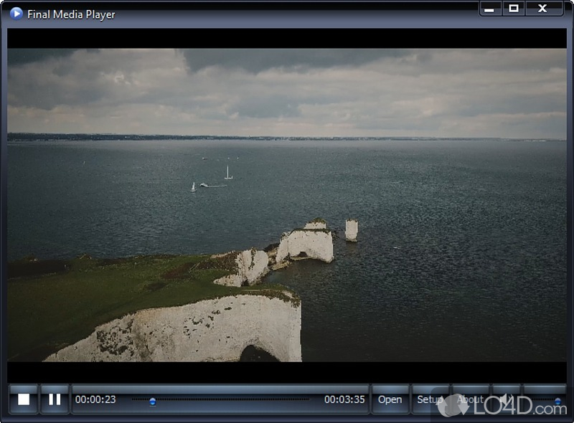Pause the playing video

coord(55,399)
